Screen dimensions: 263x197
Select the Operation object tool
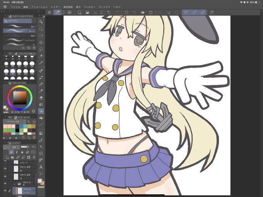41,22
